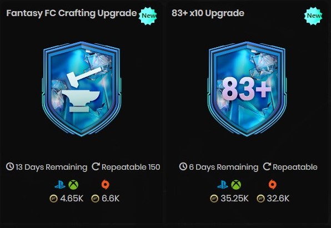Click the clock icon beside 13 Days Remaining
This screenshot has width=331, height=228.
10,166
